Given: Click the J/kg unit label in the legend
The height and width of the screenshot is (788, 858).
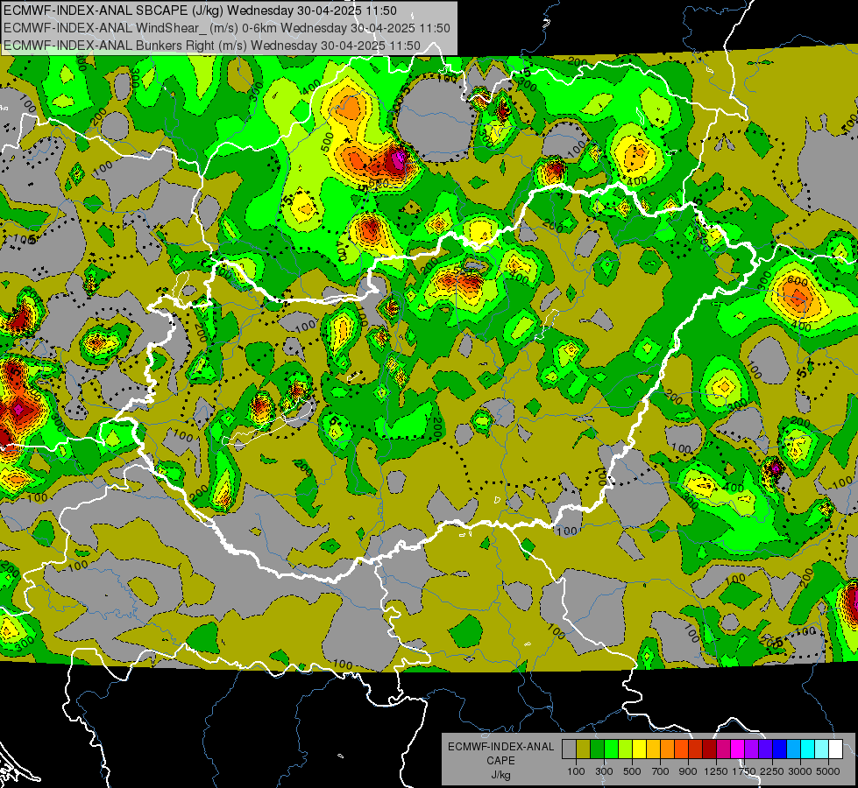Looking at the screenshot, I should 500,775.
